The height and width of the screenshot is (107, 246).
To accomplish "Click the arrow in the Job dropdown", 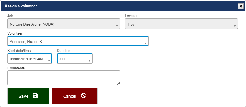I will 117,26.
